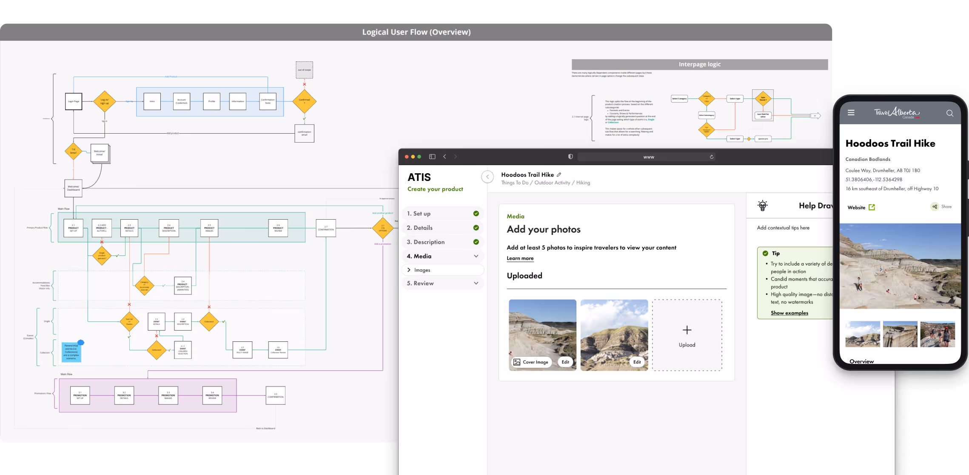Click the green check beside Details

click(476, 228)
